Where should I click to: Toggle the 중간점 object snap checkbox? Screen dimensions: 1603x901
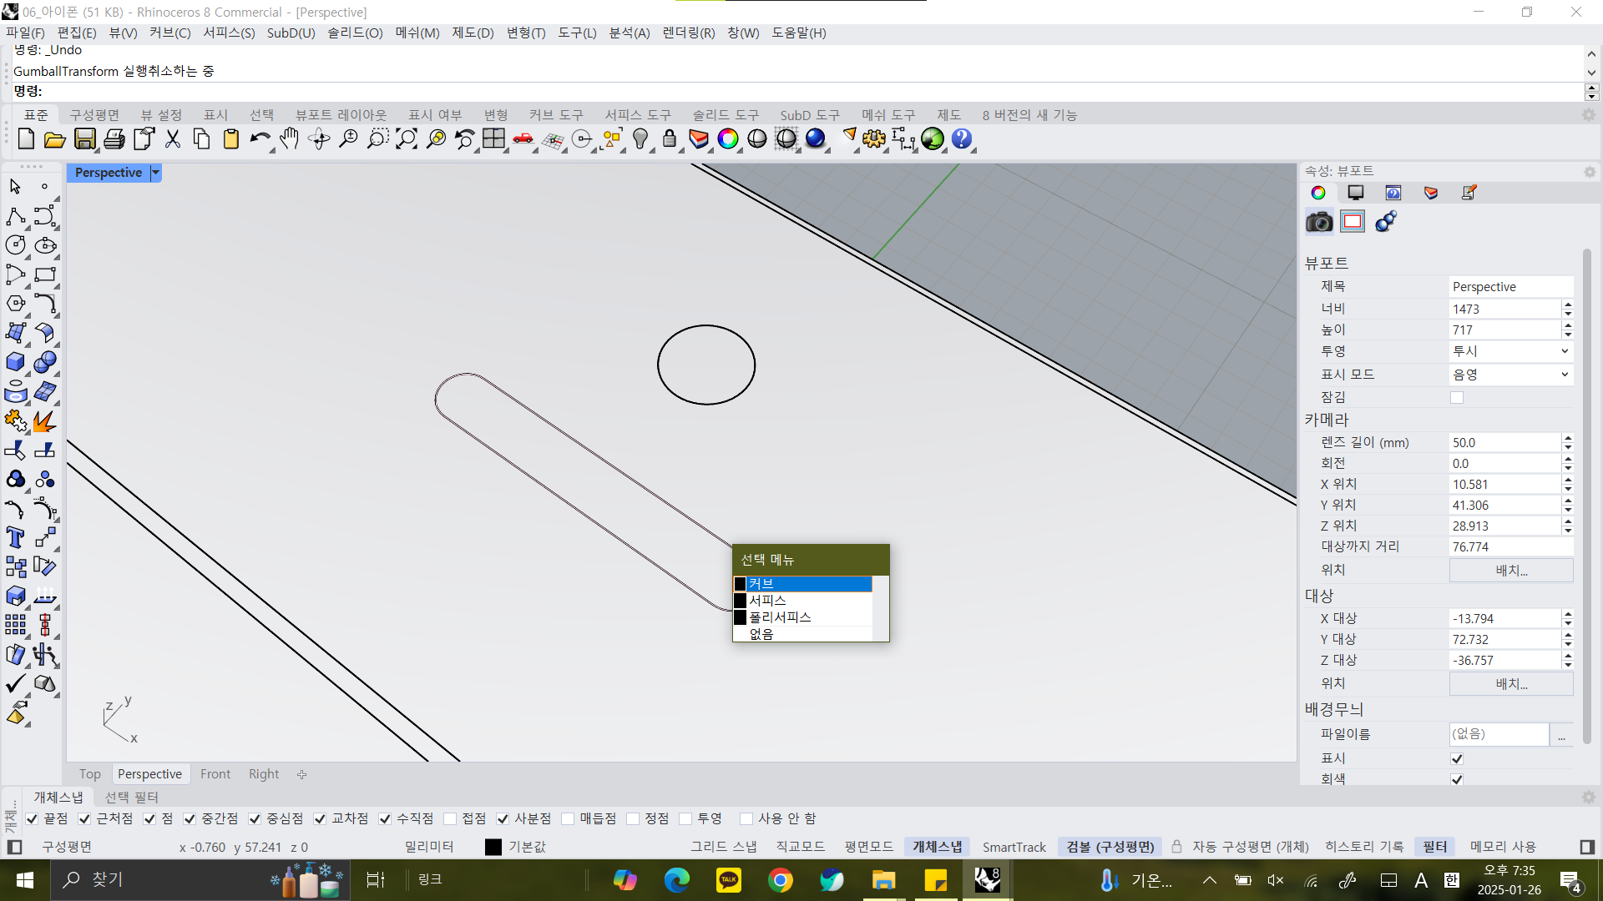point(190,819)
